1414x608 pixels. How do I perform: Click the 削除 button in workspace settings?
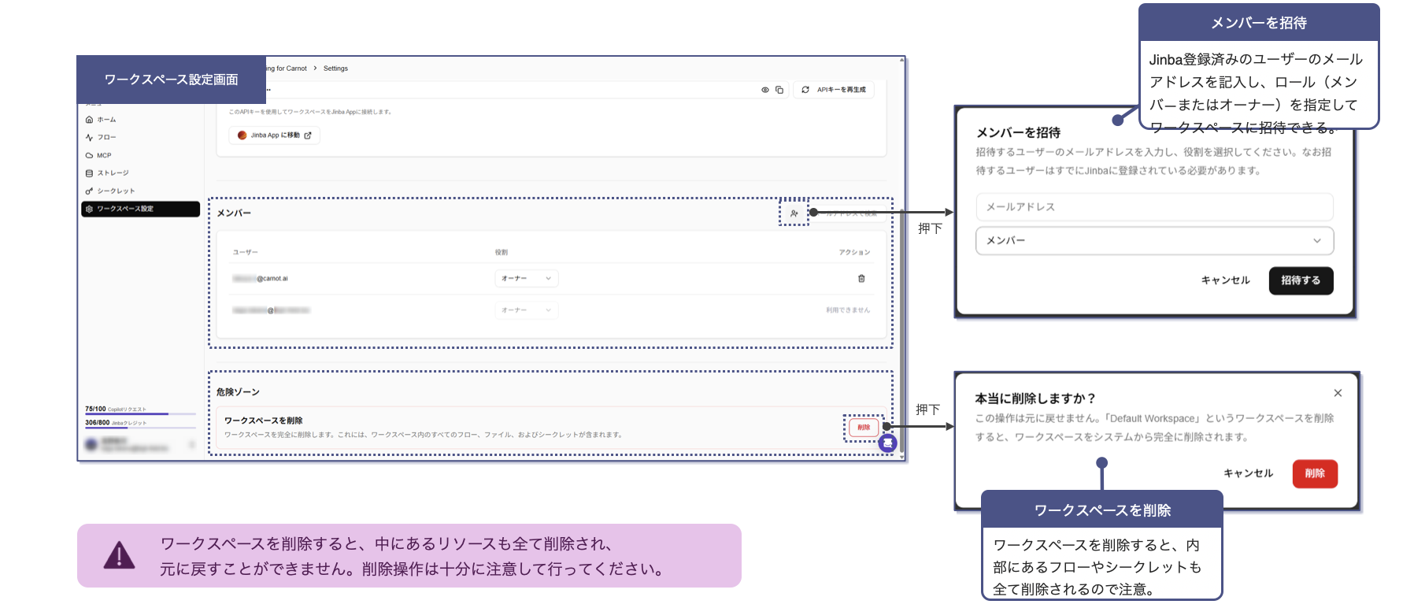(x=864, y=428)
